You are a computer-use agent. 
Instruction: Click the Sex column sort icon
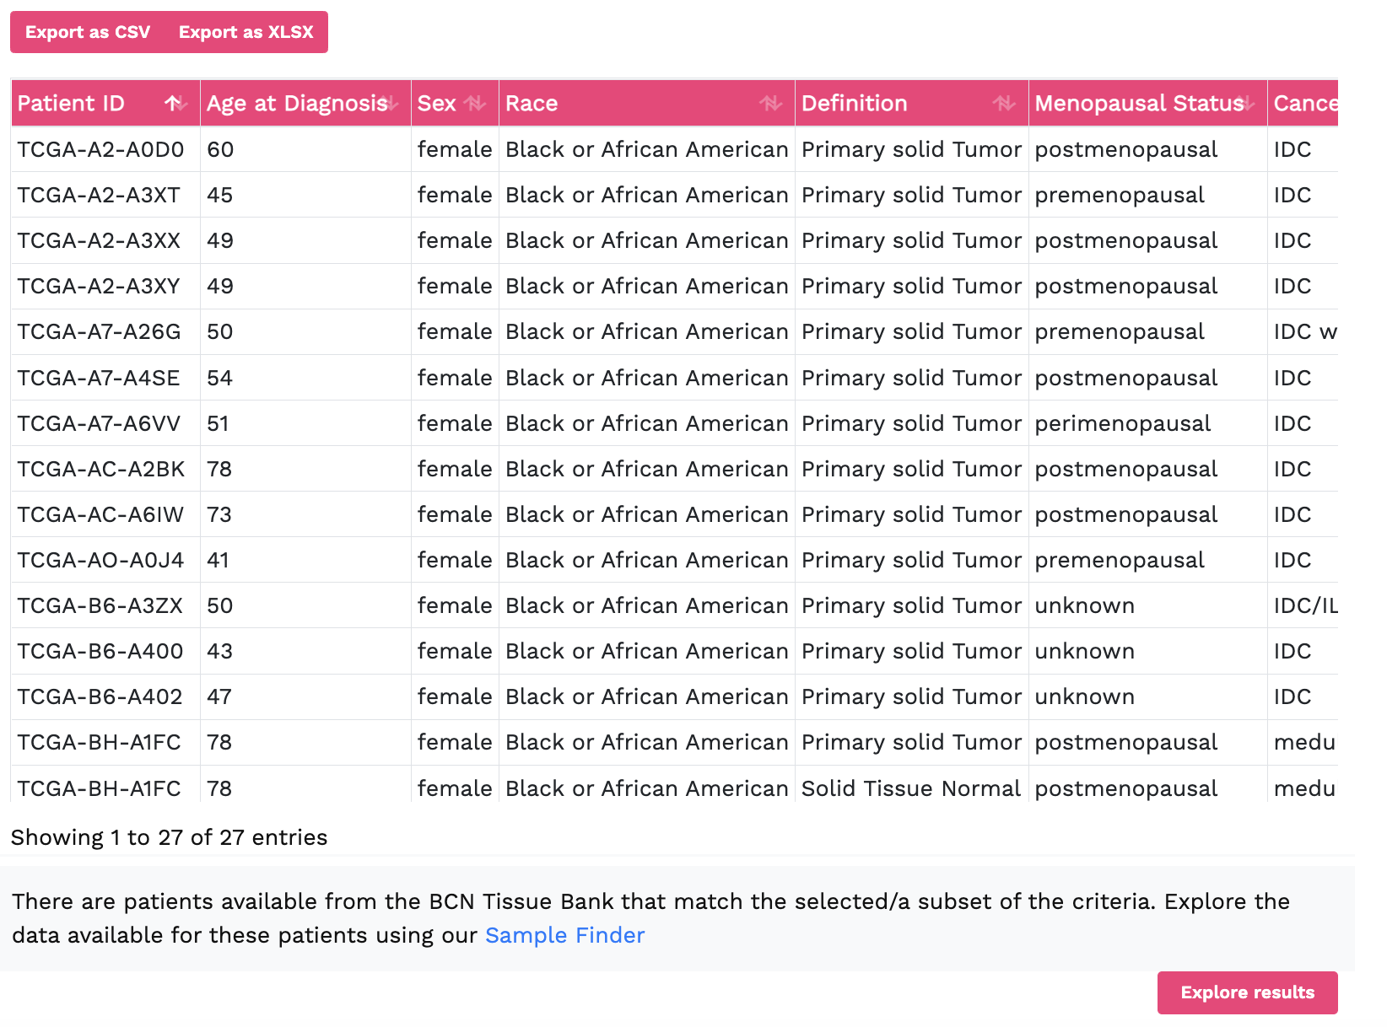475,103
